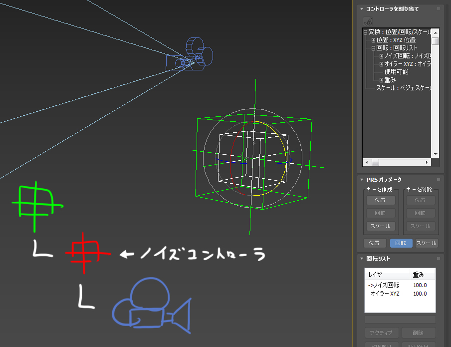
Task: Collapse the 変換 : 位置/回転/スケール tree node
Action: (365, 32)
